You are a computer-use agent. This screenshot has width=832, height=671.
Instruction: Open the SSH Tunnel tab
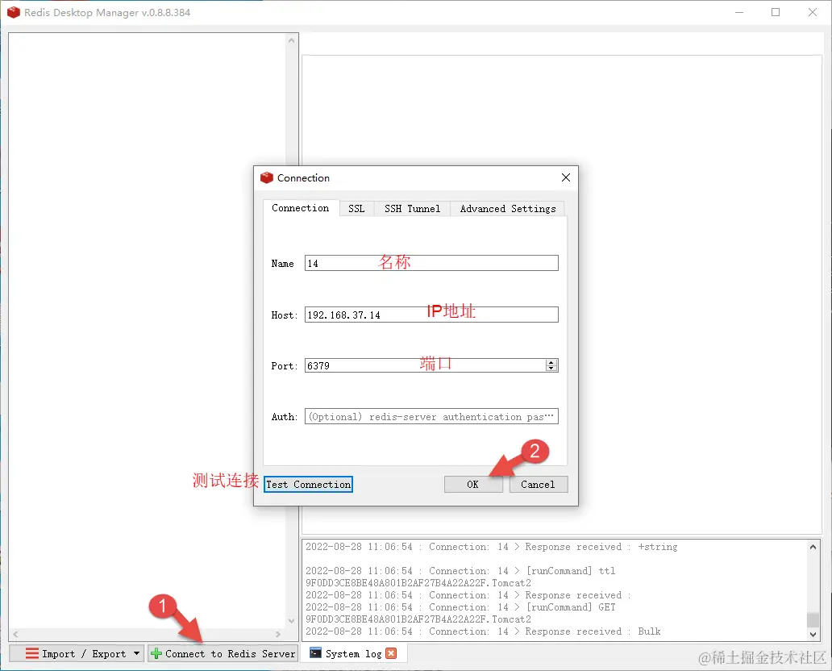tap(412, 209)
